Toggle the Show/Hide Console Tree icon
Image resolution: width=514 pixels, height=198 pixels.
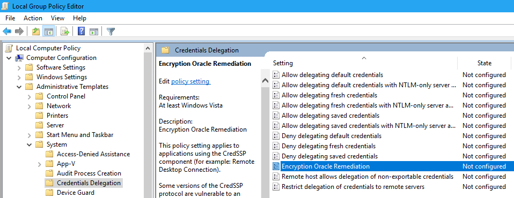[48, 32]
